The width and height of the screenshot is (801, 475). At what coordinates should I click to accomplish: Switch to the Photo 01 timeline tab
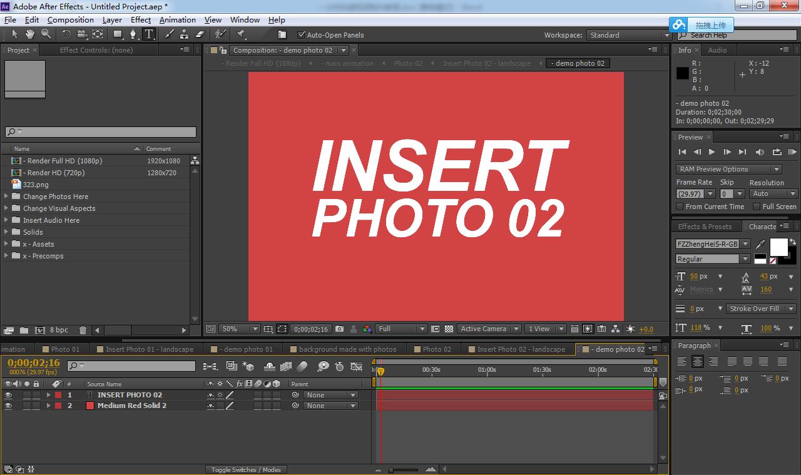click(x=65, y=349)
